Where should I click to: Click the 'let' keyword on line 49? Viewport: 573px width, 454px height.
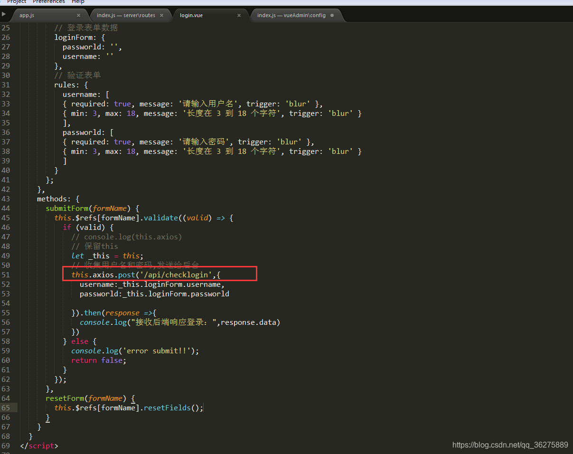click(77, 255)
